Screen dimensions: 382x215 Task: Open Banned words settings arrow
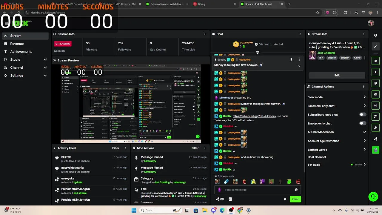(364, 150)
